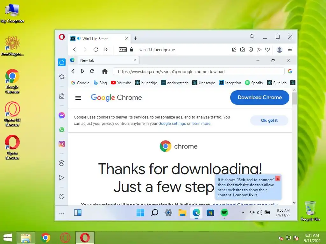Screen dimensions: 326x244
Task: Click Ok, got it cookie button
Action: [269, 120]
